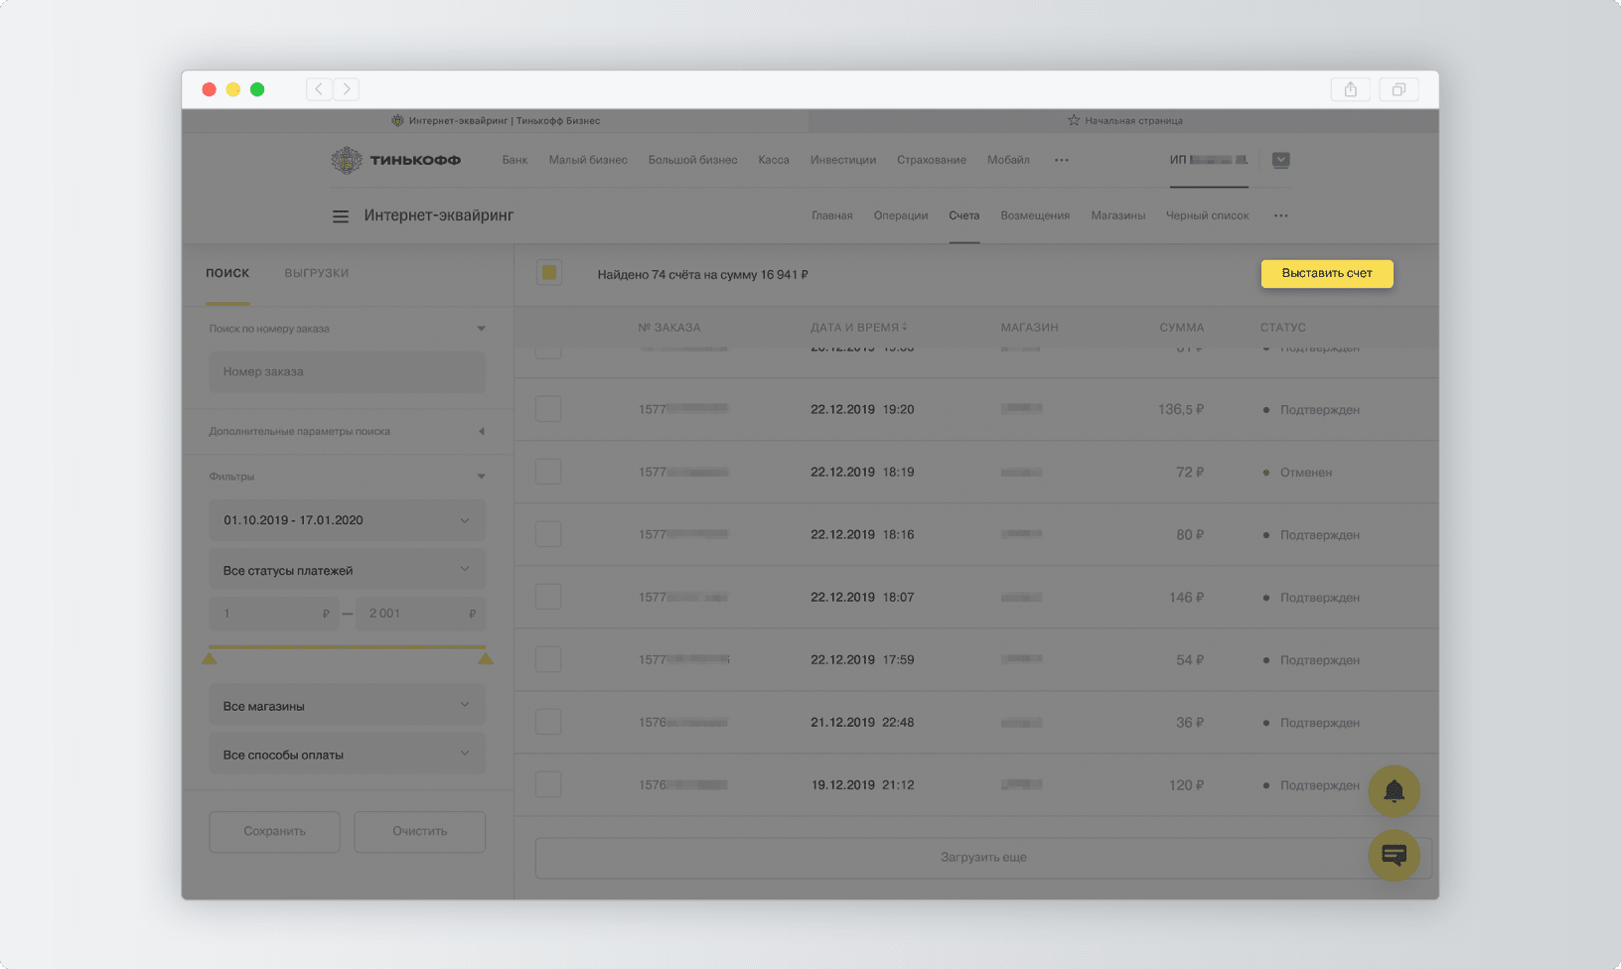Open the Черный список section
This screenshot has width=1621, height=969.
[1208, 215]
